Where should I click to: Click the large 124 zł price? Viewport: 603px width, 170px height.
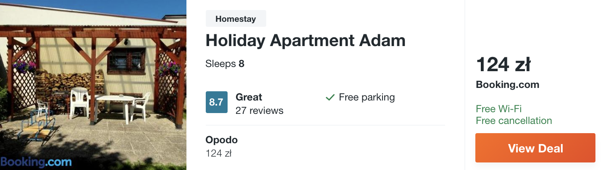pos(503,65)
